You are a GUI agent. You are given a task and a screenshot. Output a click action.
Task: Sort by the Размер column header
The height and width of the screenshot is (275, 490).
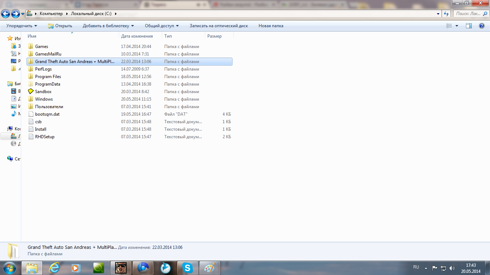tap(219, 36)
